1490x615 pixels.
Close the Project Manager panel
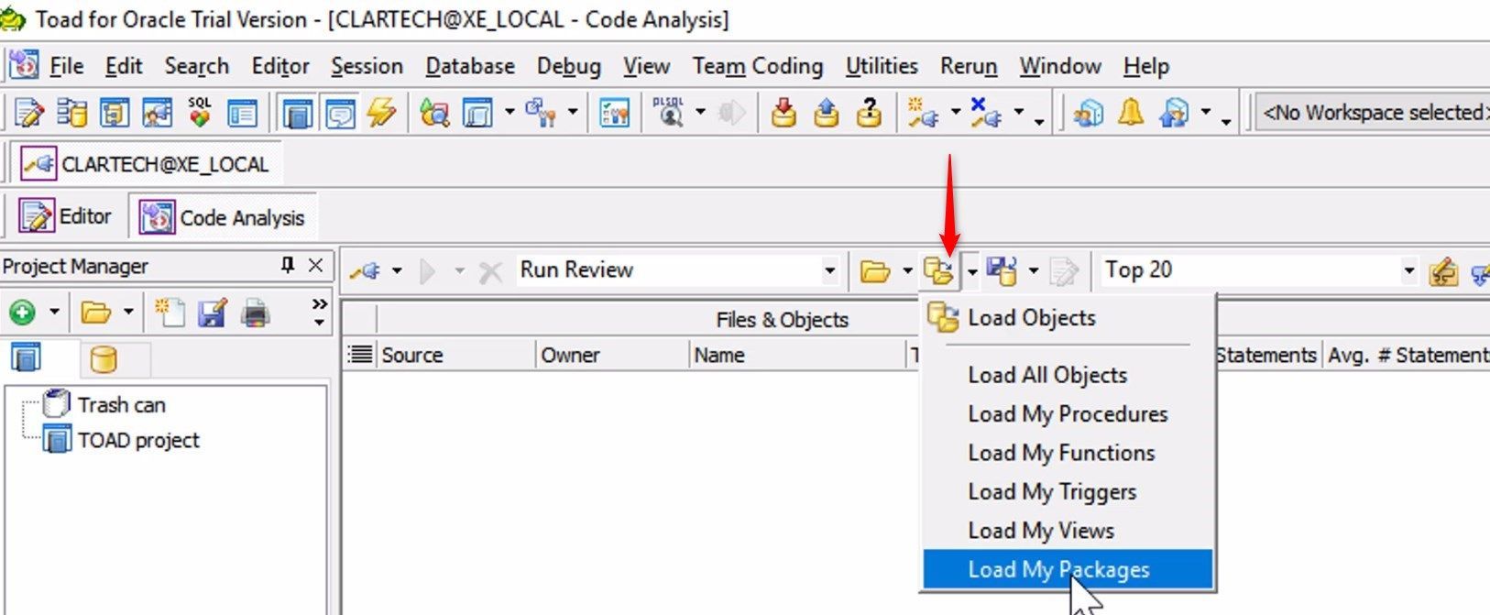(x=315, y=265)
